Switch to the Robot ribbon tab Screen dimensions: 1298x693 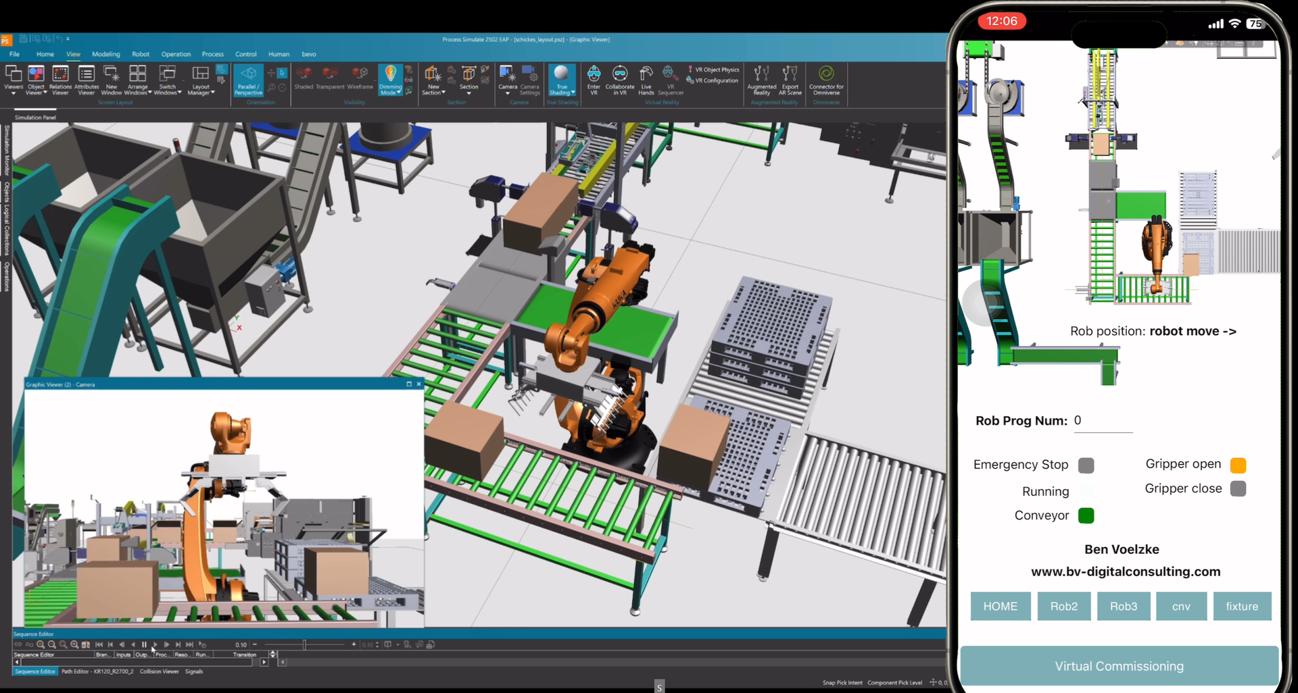tap(141, 54)
